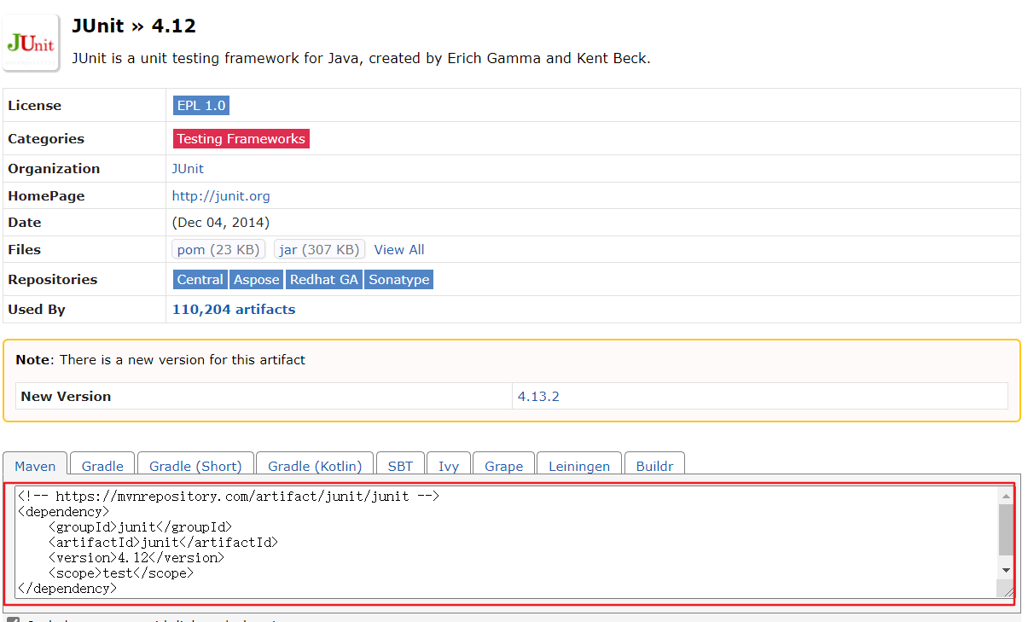Open the EPL 1.0 license badge
1028x622 pixels.
point(201,106)
